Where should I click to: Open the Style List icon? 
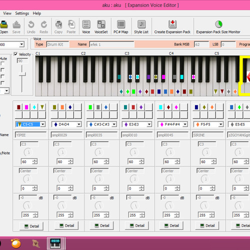click(141, 24)
